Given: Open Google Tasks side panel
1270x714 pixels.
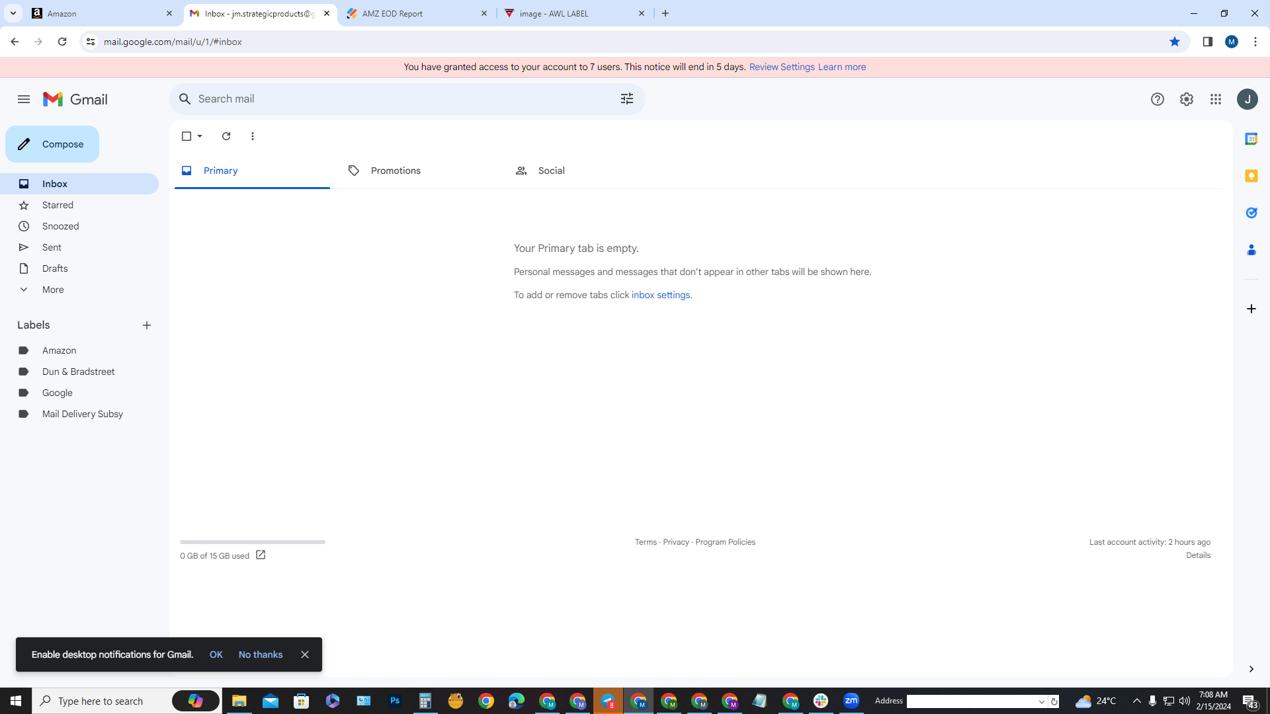Looking at the screenshot, I should (x=1251, y=213).
